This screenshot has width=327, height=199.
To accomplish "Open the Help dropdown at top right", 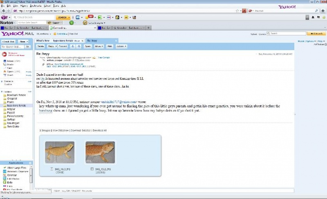I will coord(321,41).
